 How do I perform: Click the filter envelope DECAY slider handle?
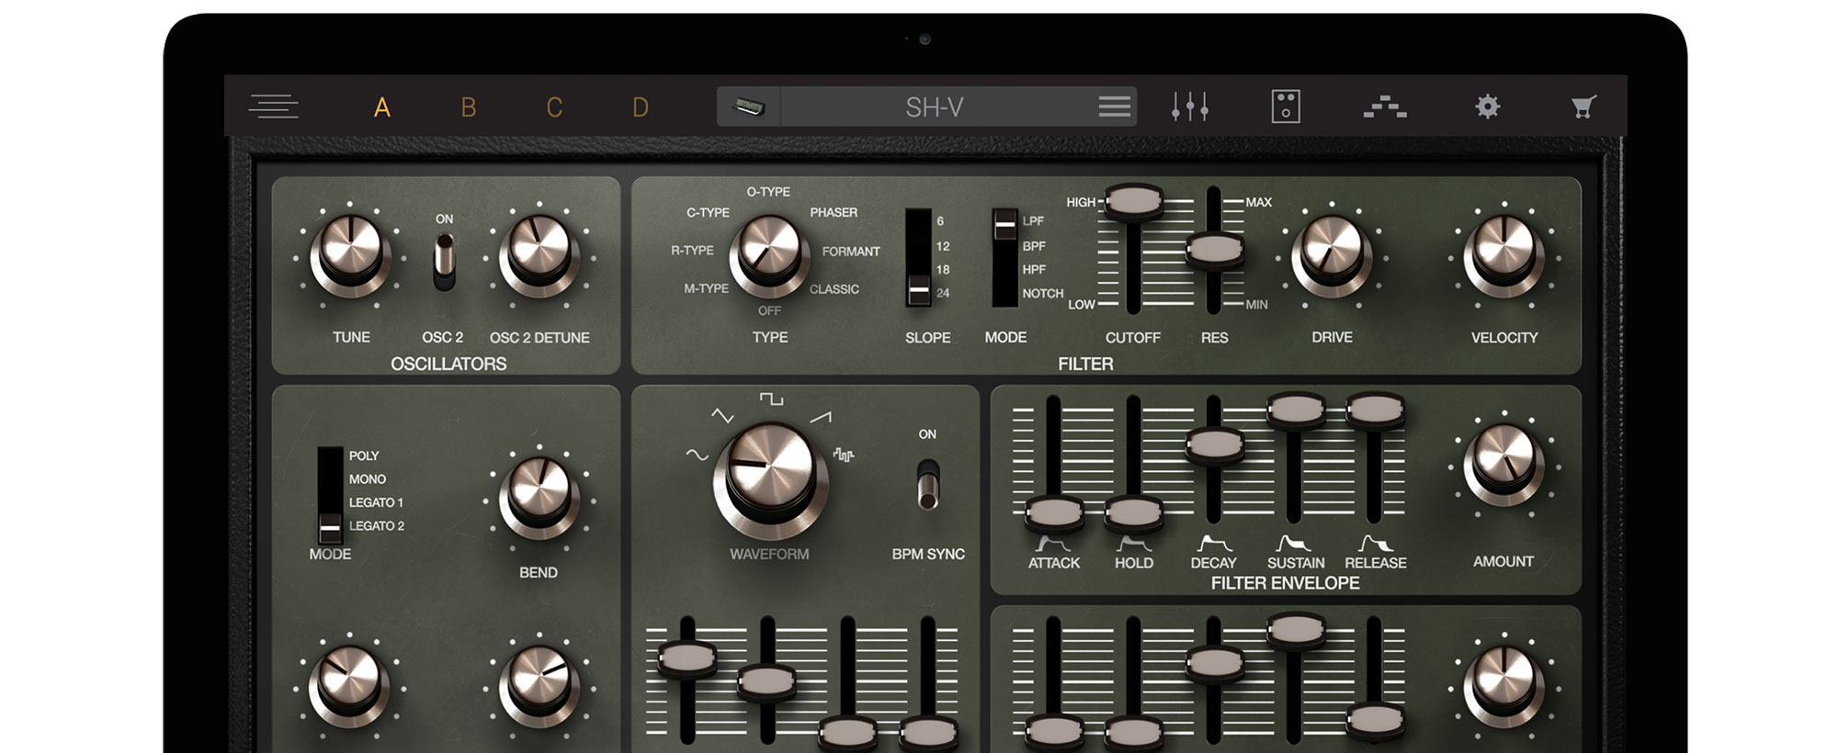1214,444
